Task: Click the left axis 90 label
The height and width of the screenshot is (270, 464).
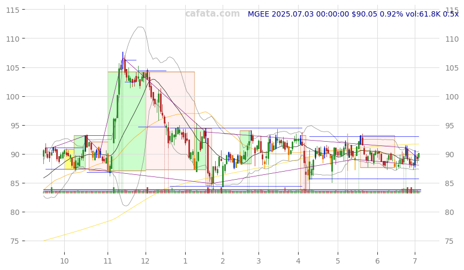Action: point(15,155)
